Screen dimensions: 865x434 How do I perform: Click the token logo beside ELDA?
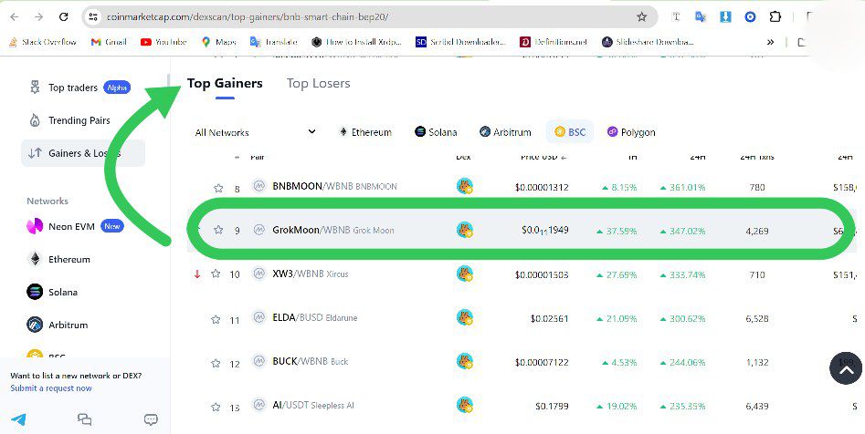click(258, 317)
